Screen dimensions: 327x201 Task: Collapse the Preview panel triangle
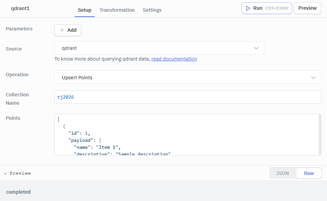click(x=5, y=174)
